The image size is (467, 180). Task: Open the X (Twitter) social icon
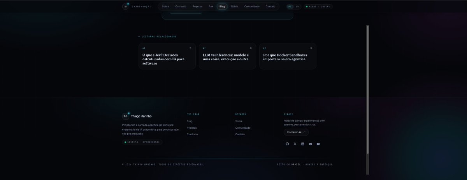tap(295, 144)
